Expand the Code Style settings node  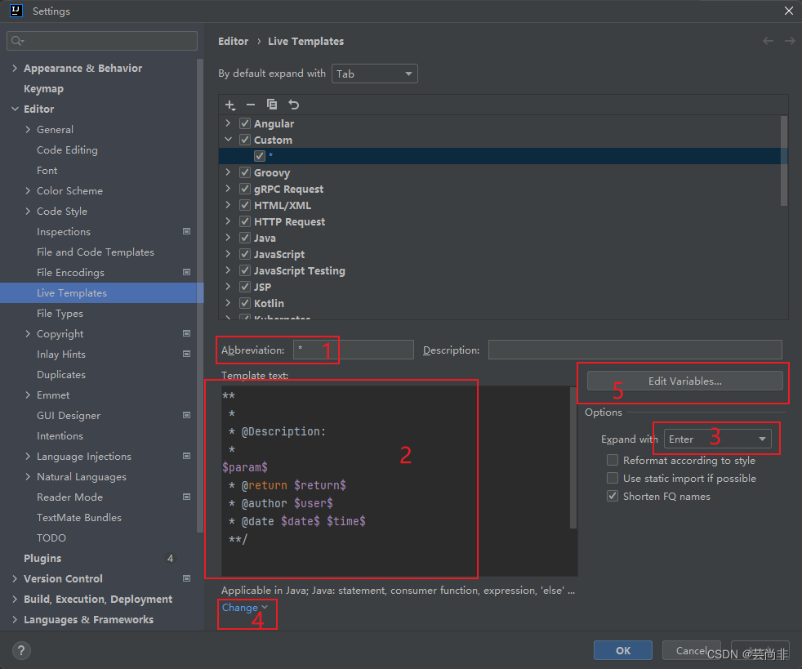[x=28, y=212]
